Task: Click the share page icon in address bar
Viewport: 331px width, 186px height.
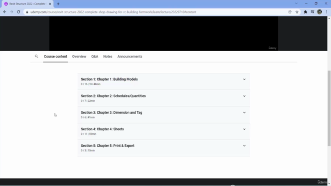Action: (290, 12)
